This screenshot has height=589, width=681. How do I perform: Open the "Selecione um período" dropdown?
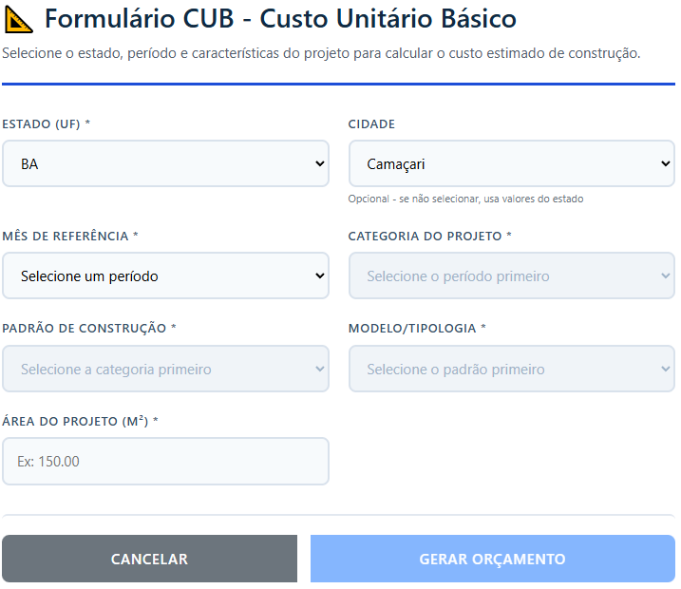click(x=165, y=276)
